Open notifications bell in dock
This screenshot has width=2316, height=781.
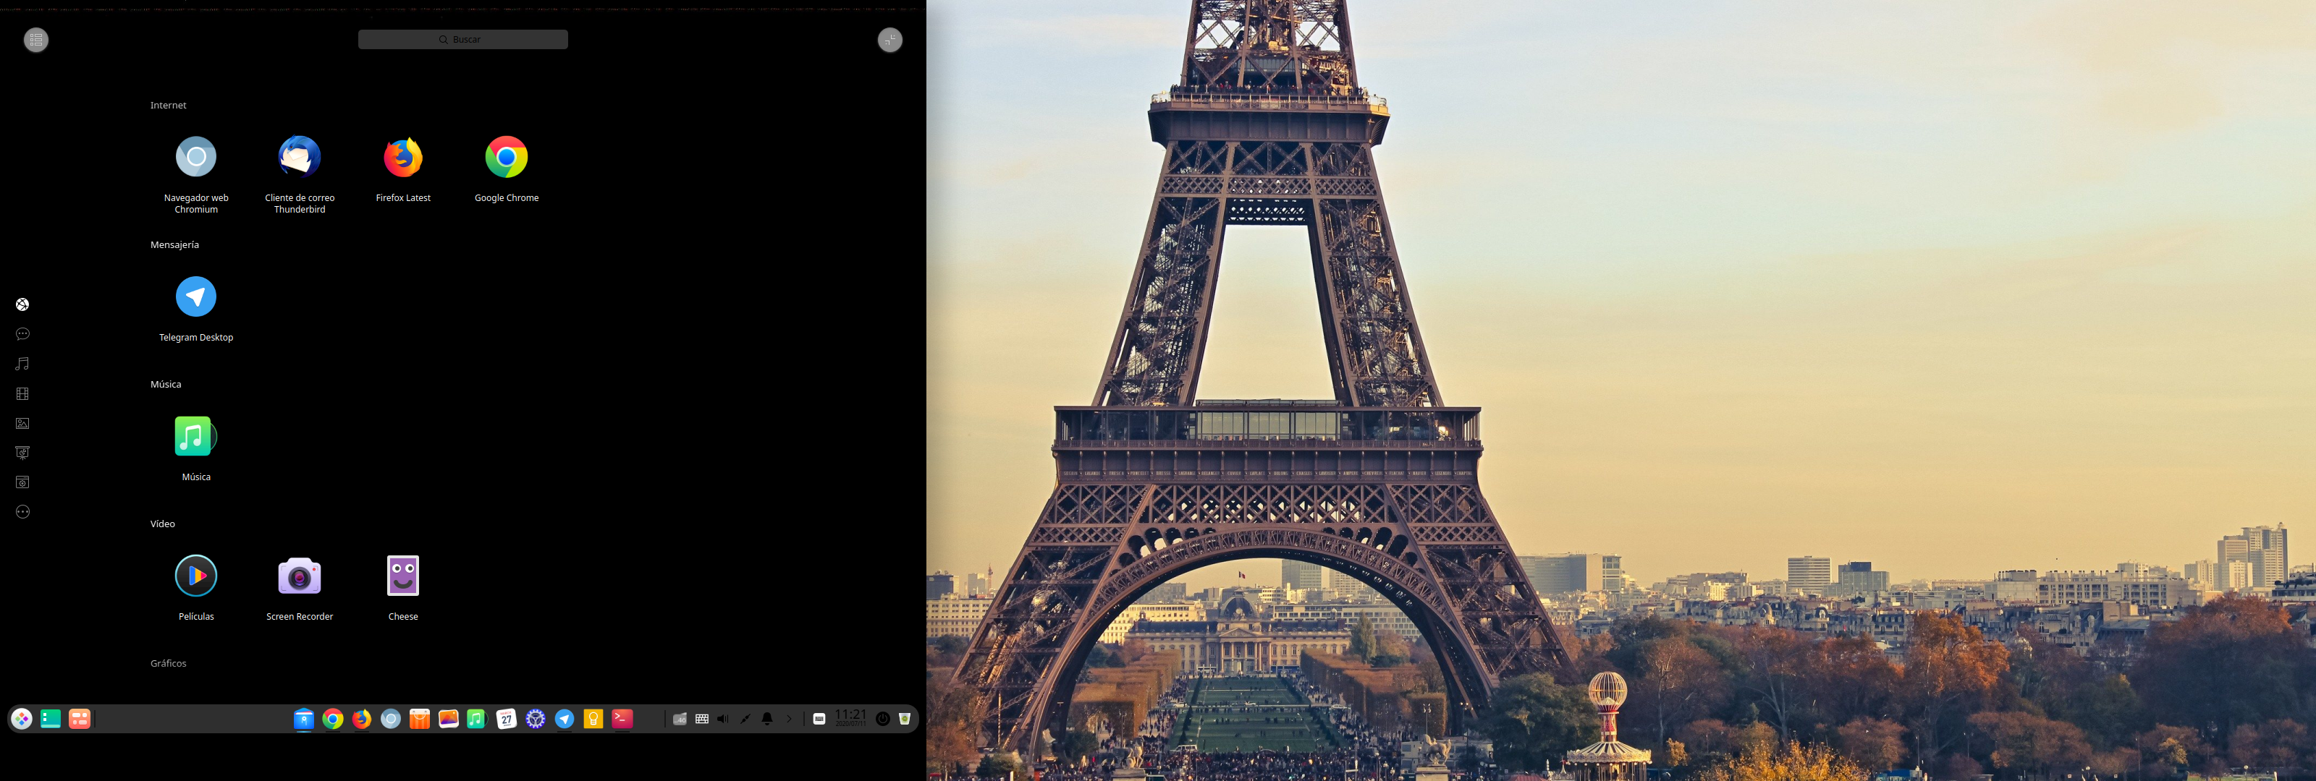point(767,719)
